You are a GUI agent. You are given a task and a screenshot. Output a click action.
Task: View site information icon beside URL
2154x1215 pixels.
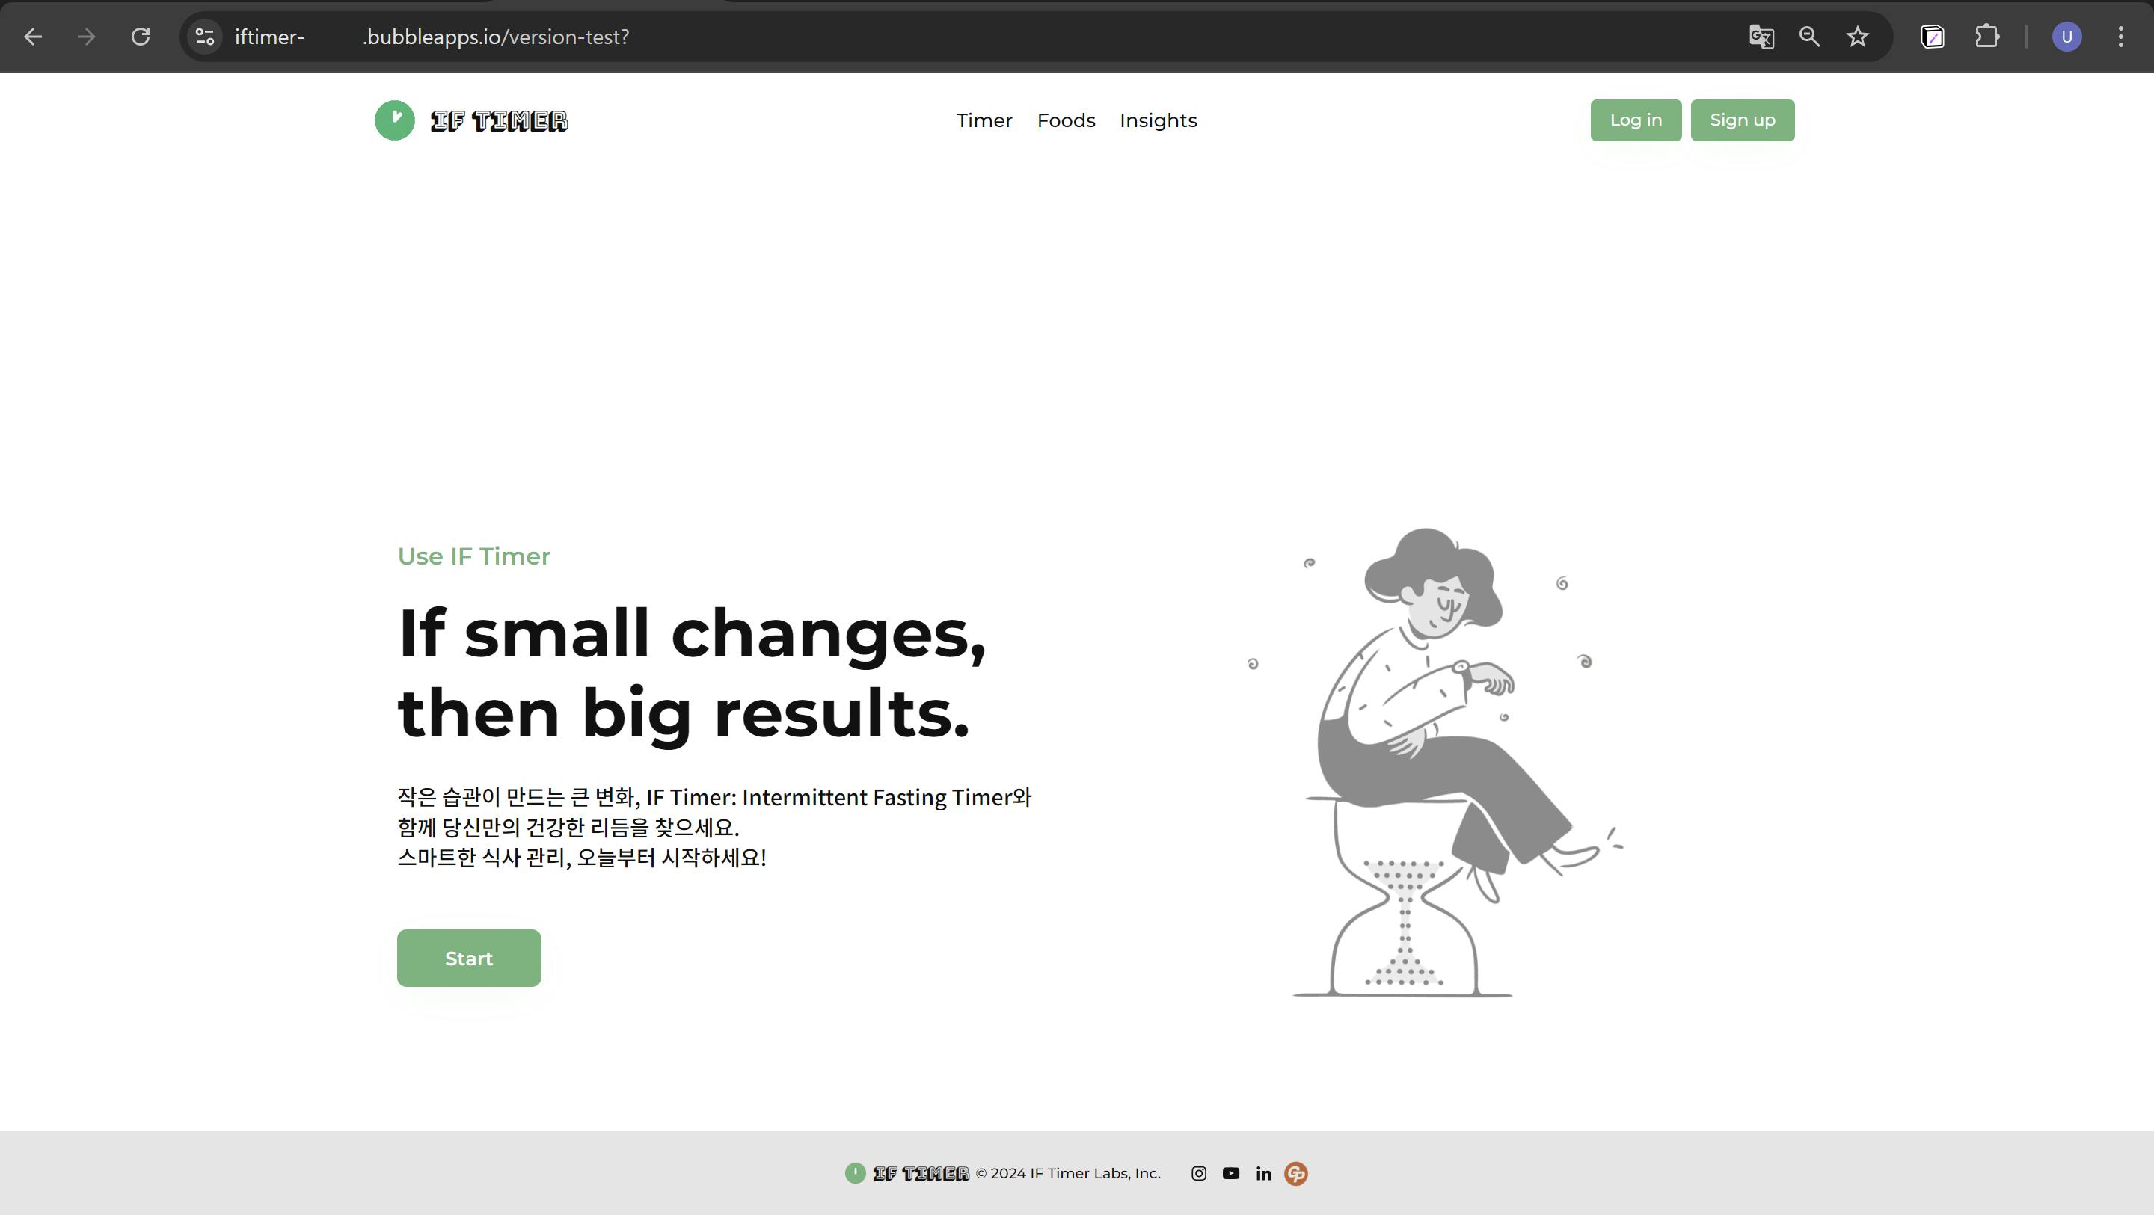pos(205,37)
